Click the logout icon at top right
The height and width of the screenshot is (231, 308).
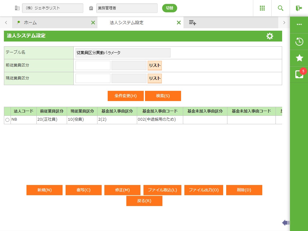point(299,8)
